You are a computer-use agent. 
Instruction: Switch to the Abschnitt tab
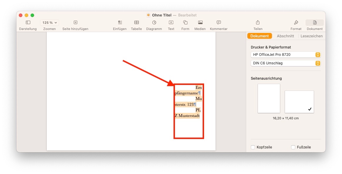285,36
